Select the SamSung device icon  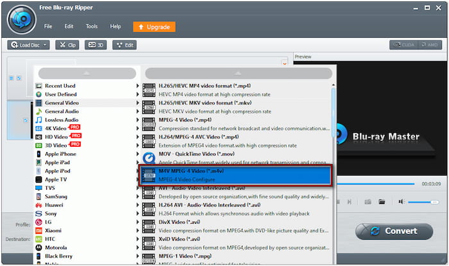pos(38,197)
